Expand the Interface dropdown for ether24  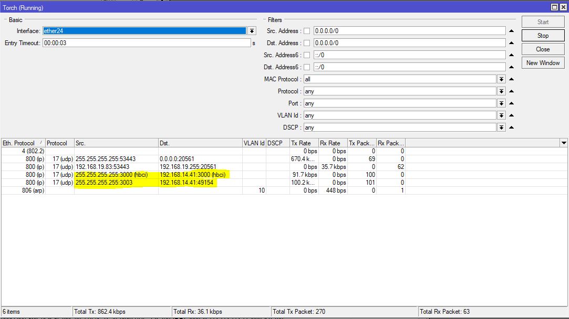pos(252,30)
